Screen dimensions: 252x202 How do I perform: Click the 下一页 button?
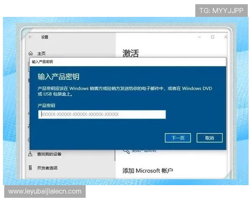[x=178, y=138]
